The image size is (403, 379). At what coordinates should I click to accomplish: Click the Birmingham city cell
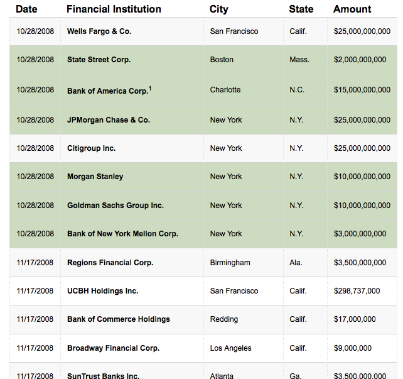pos(230,263)
